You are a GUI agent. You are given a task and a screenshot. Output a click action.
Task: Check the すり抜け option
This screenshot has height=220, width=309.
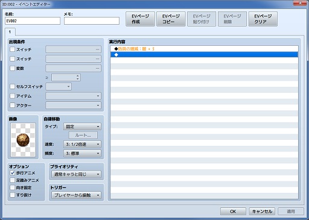tap(13, 195)
